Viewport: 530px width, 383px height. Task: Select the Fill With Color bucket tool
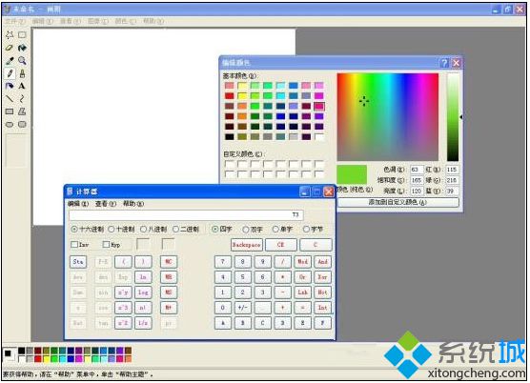[x=22, y=48]
